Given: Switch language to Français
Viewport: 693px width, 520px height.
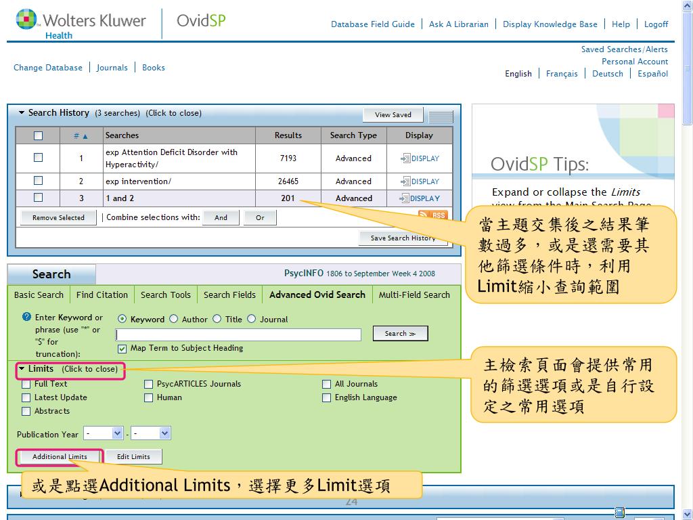Looking at the screenshot, I should (x=562, y=74).
